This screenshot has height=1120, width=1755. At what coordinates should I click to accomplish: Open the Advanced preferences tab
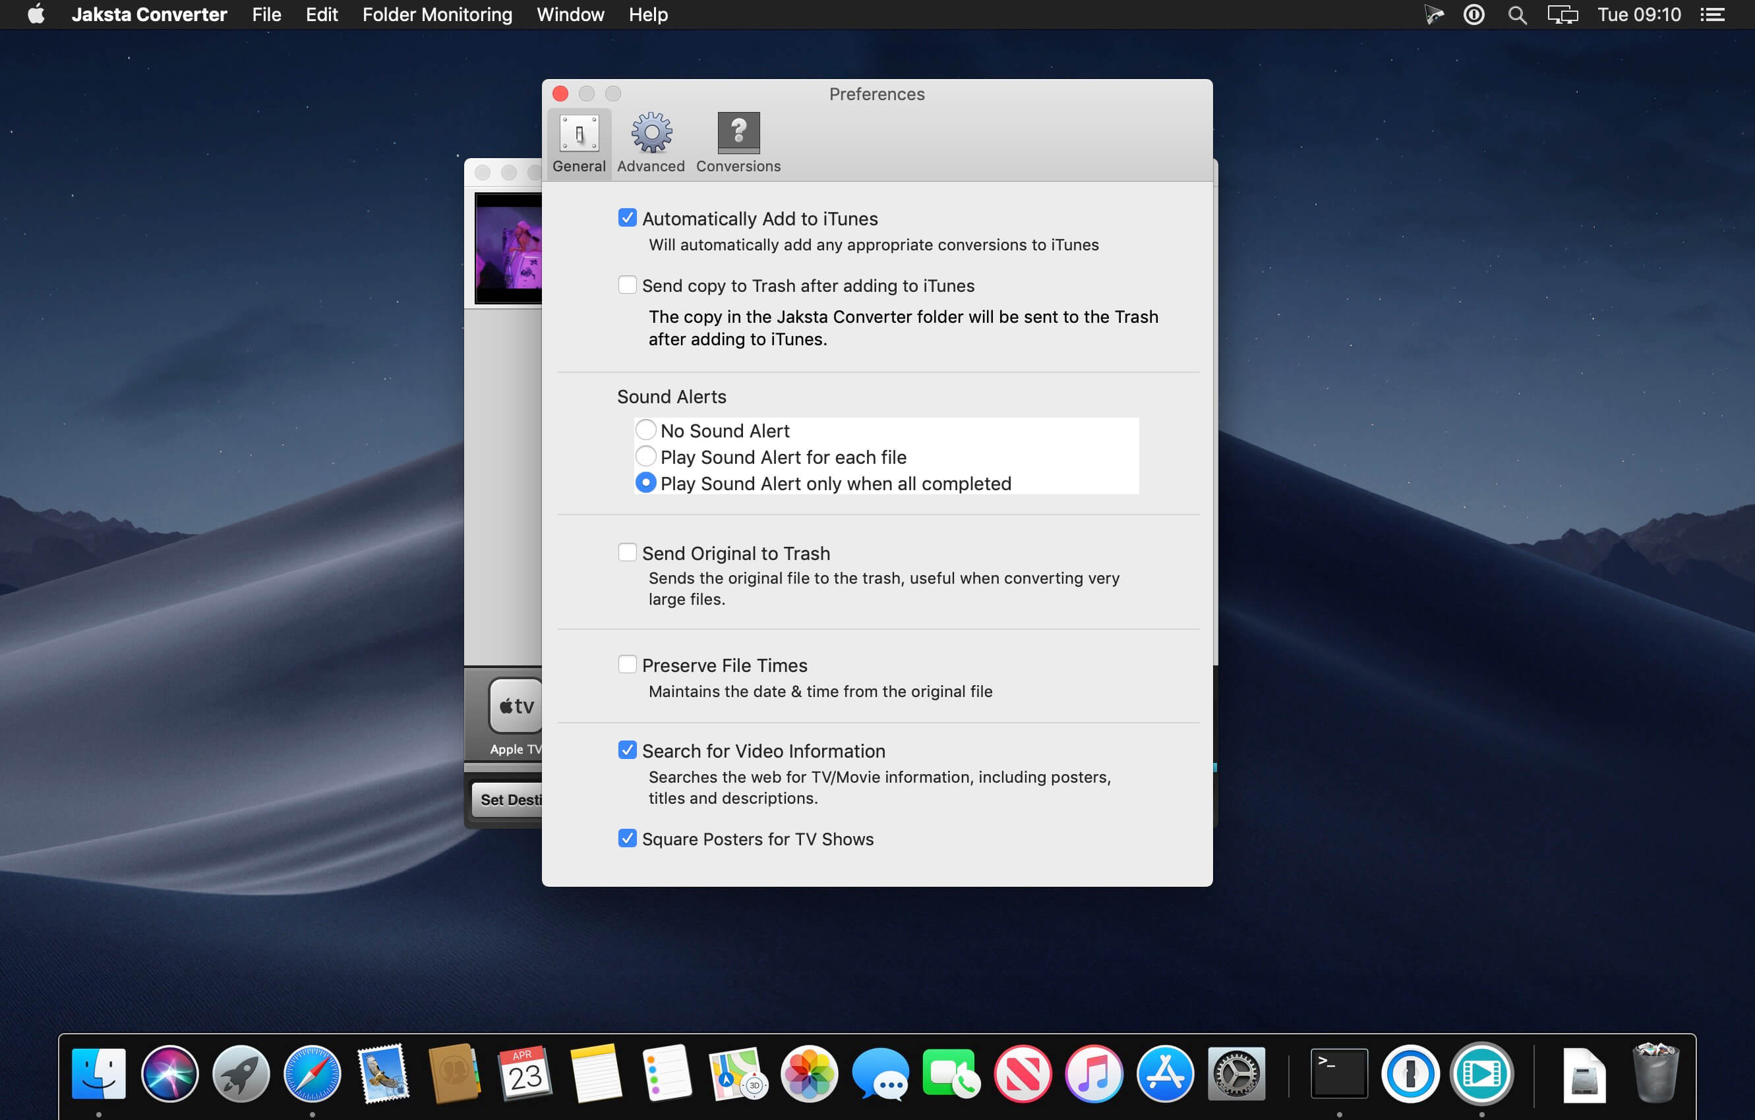[x=651, y=144]
